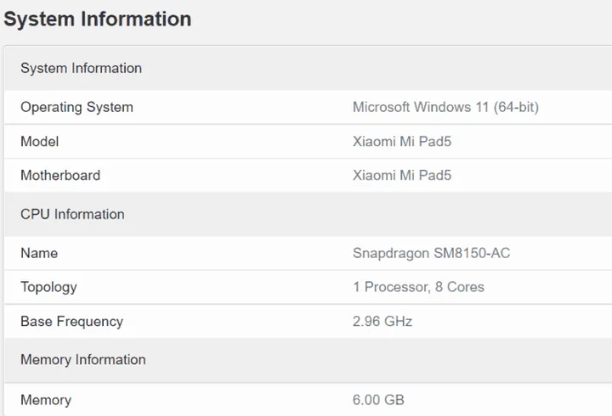Click the Base Frequency row label
The height and width of the screenshot is (416, 612).
coord(71,322)
